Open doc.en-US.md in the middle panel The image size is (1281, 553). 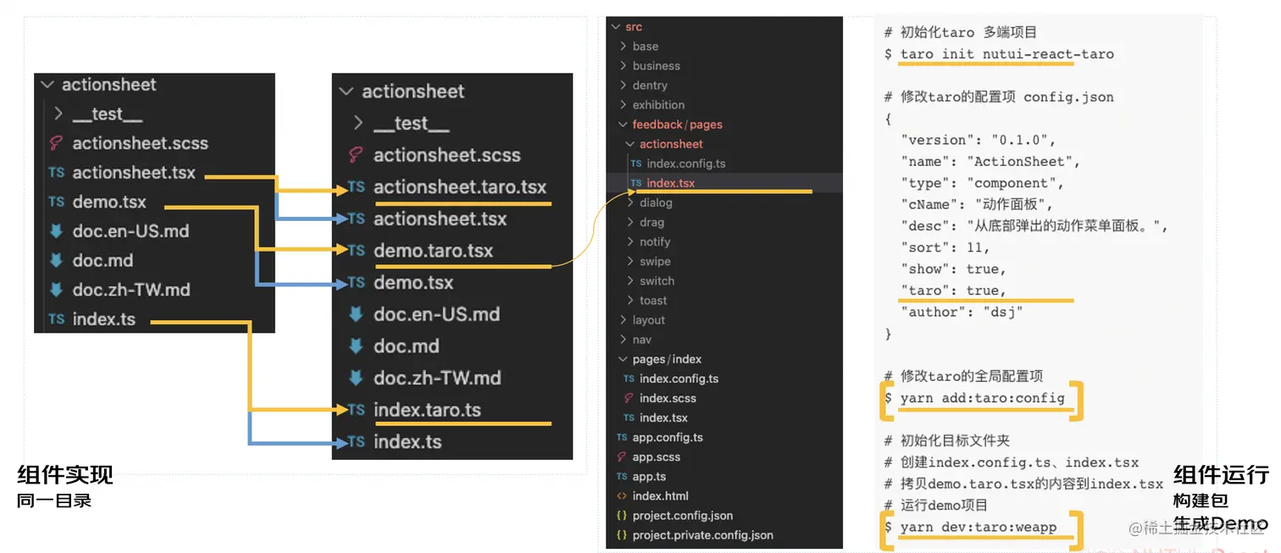[x=436, y=314]
